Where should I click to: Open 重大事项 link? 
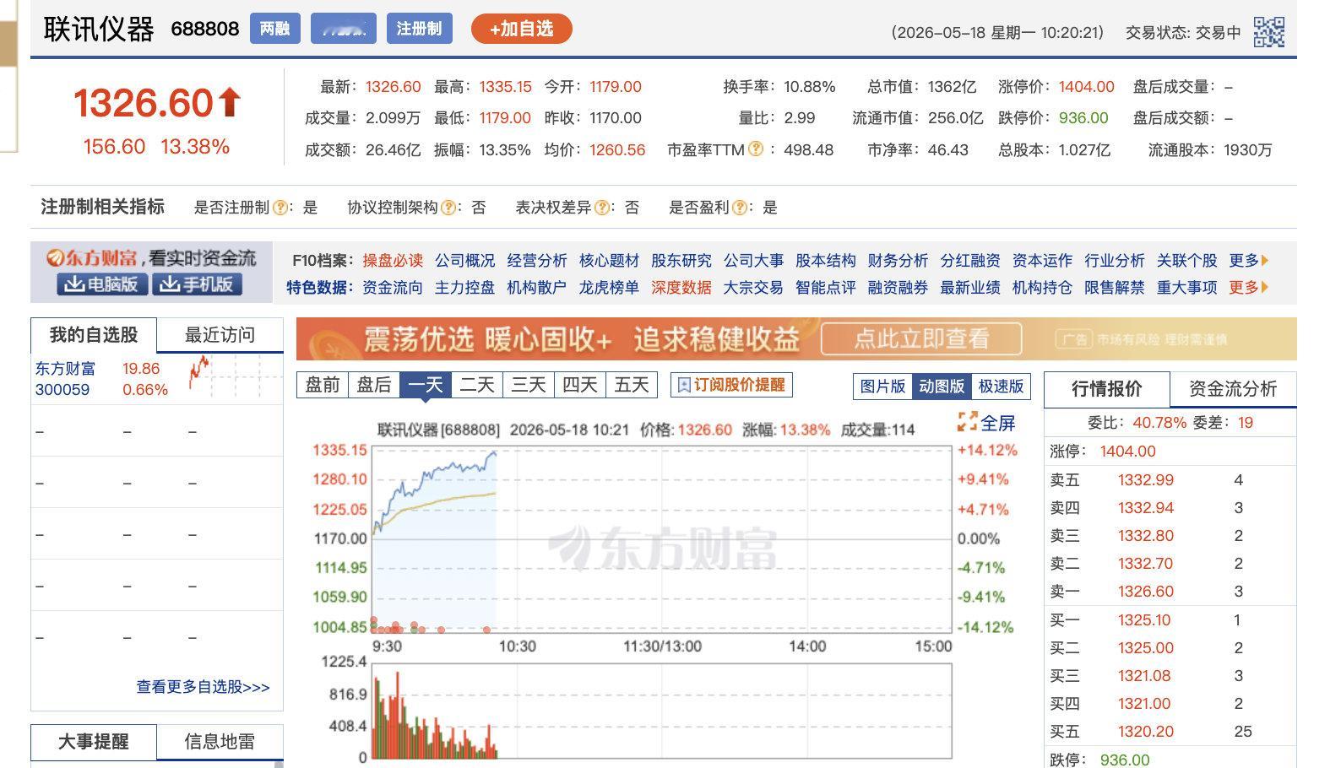[1186, 288]
